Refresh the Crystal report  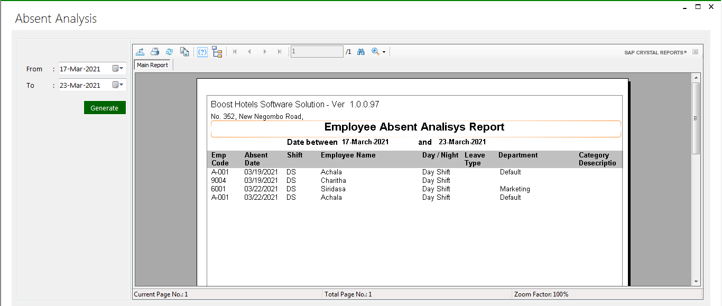point(169,52)
